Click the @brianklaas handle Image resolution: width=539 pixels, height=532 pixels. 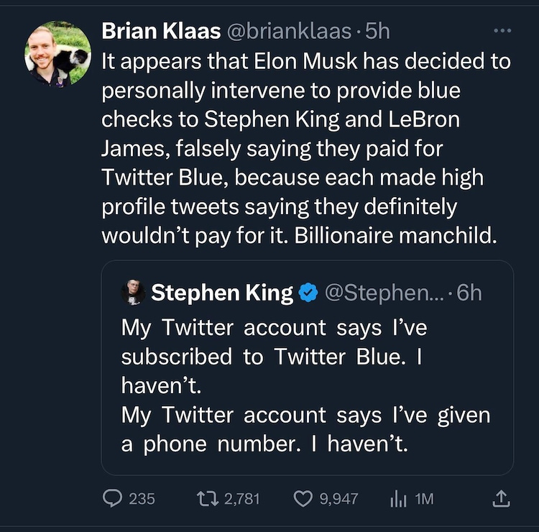(290, 31)
